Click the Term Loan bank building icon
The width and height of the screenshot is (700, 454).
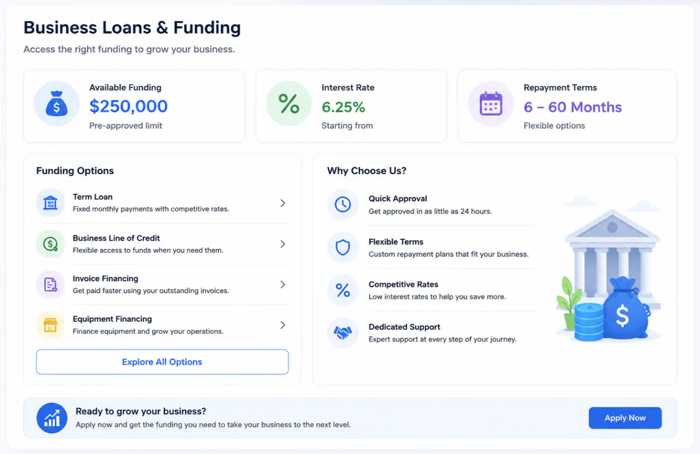[x=50, y=203]
